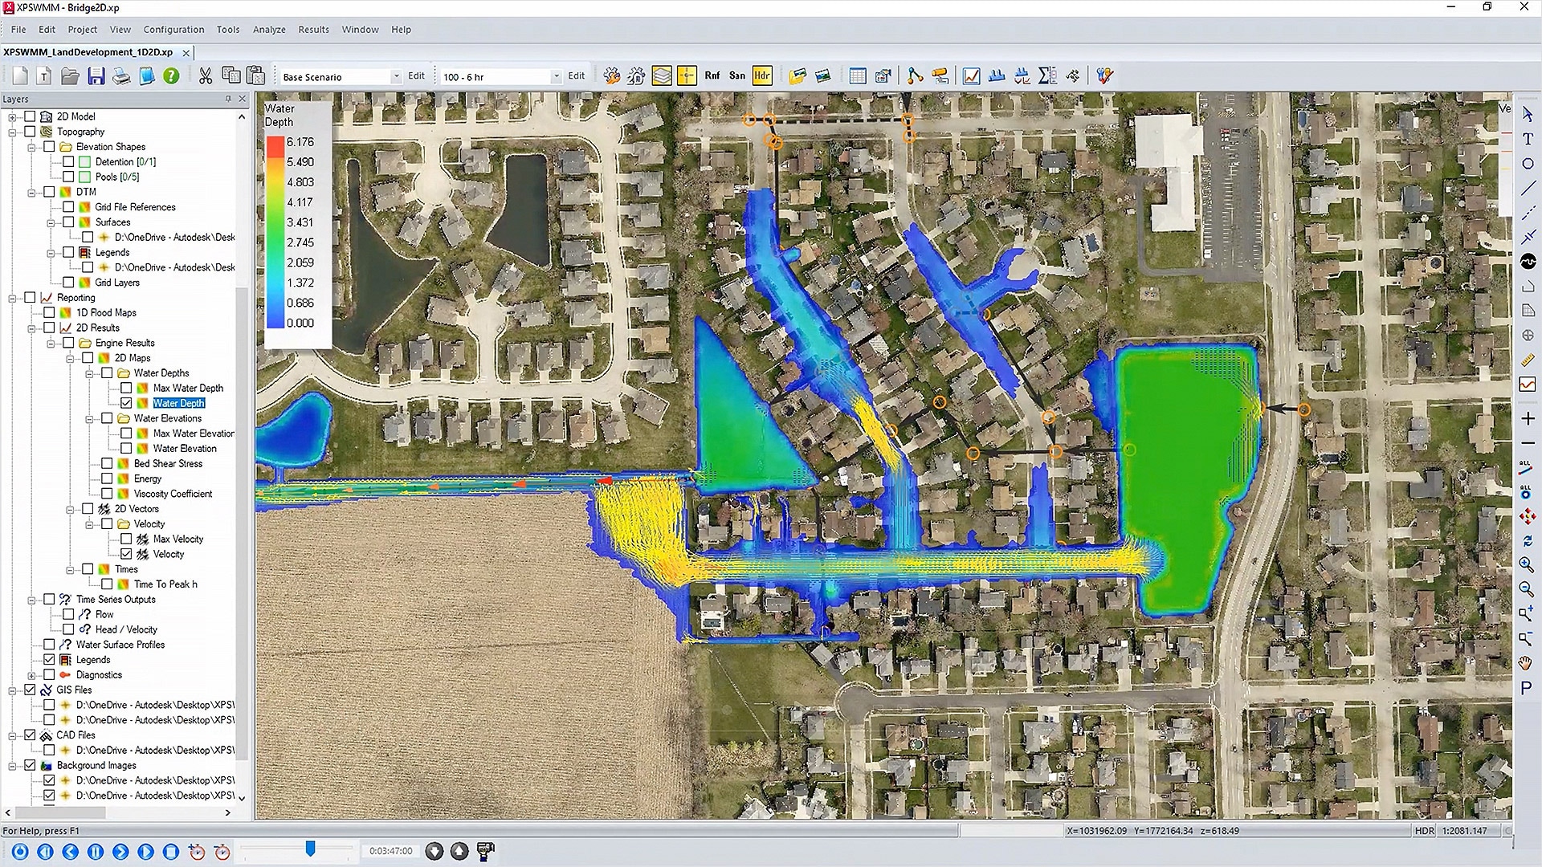
Task: Toggle the 1D Flood Maps checkbox
Action: click(x=49, y=312)
